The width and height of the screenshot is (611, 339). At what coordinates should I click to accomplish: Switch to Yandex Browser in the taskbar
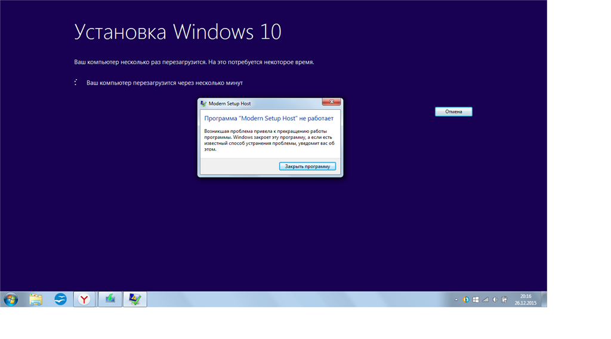point(84,299)
